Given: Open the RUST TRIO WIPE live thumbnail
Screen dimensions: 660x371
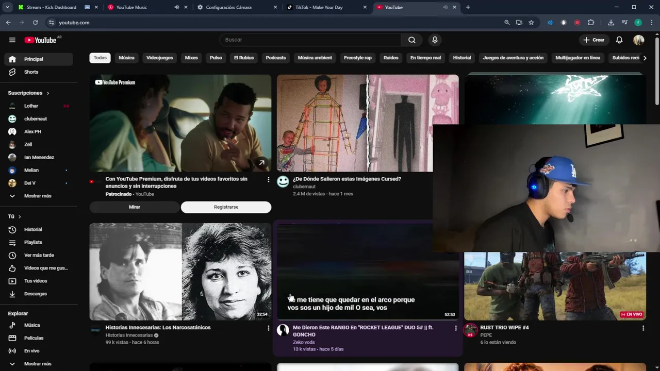Looking at the screenshot, I should (555, 286).
